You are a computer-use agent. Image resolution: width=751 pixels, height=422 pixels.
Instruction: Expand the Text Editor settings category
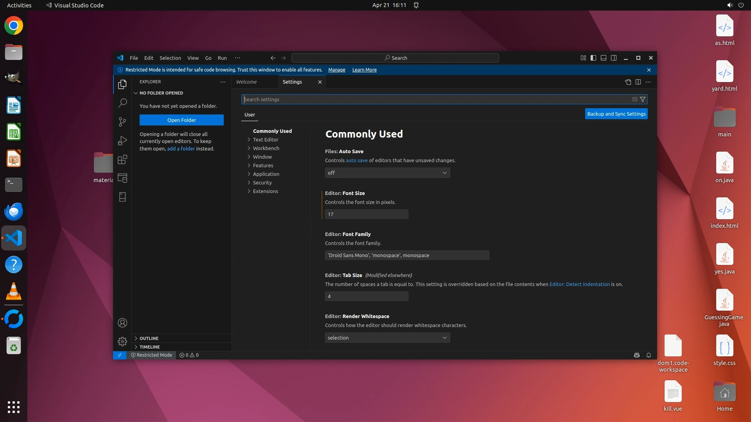265,139
